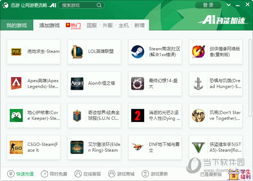Screen dimensions: 253x181
Task: Click the 恐惧与饥饿(Dread Hunger) label
Action: (226, 84)
